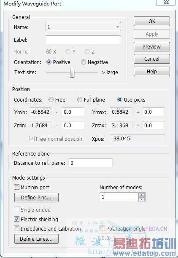The width and height of the screenshot is (178, 258).
Task: Select the Positive orientation option
Action: 49,62
